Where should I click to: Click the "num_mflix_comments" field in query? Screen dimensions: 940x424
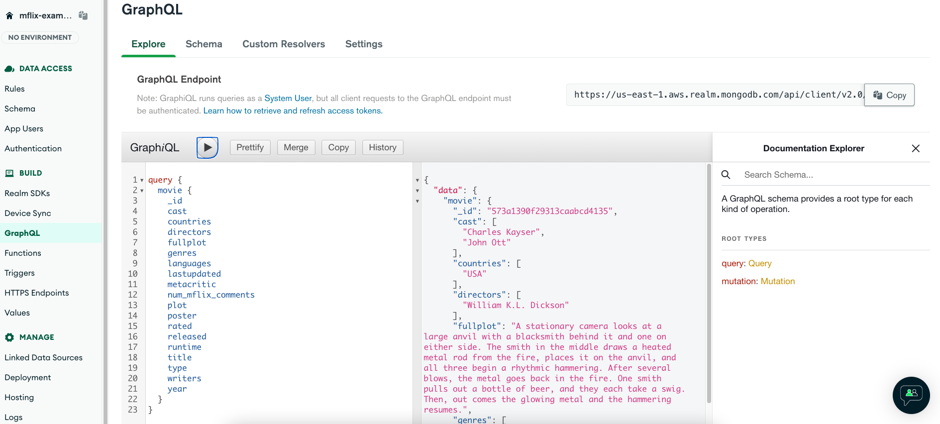coord(211,295)
